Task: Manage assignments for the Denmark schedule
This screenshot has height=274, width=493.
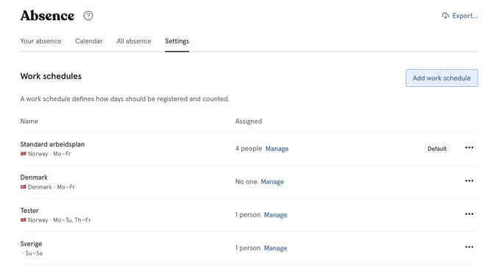Action: pos(272,181)
